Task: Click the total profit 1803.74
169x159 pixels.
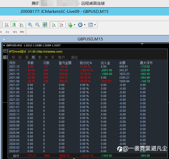Action: coord(64,156)
